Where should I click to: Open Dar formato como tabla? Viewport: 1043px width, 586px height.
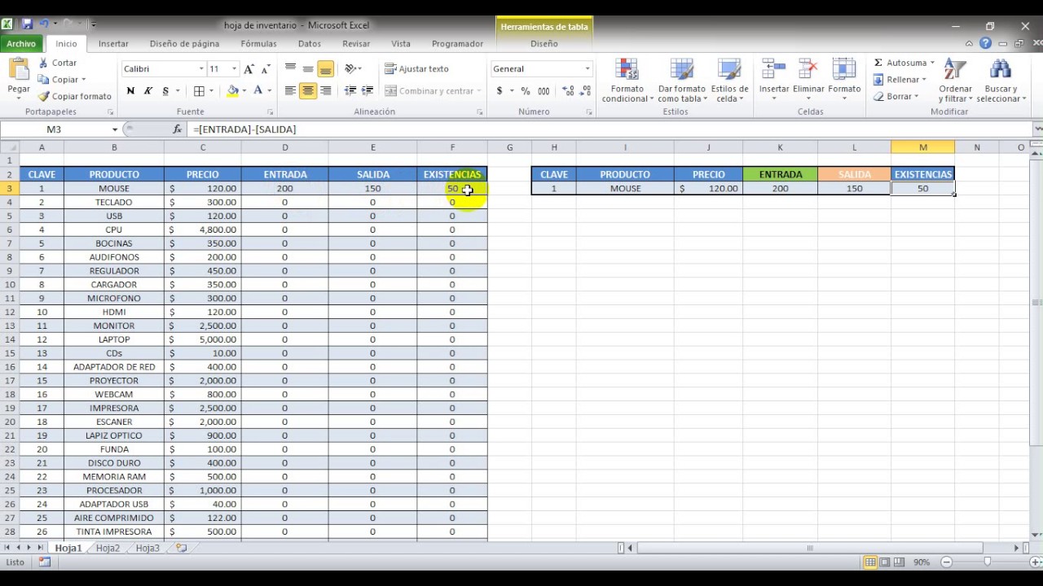tap(681, 81)
